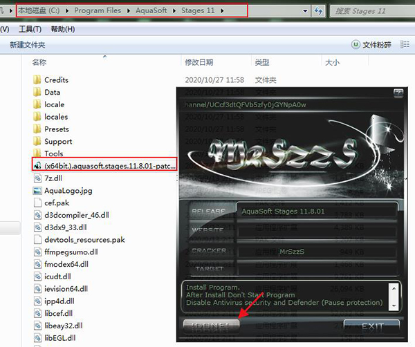Viewport: 415px width, 347px height.
Task: Select the fmodex64.dll file icon
Action: coord(37,264)
